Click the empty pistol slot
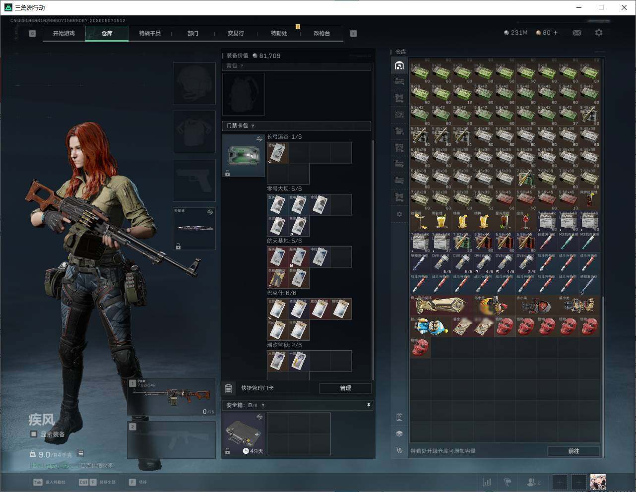The width and height of the screenshot is (636, 492). click(194, 181)
